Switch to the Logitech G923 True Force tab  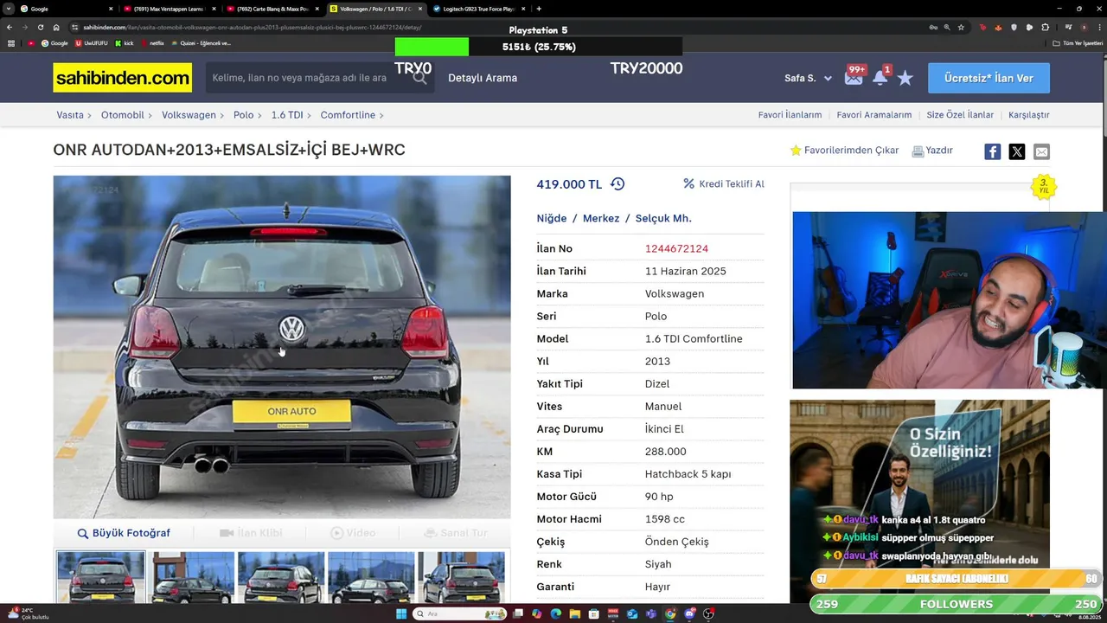(478, 9)
